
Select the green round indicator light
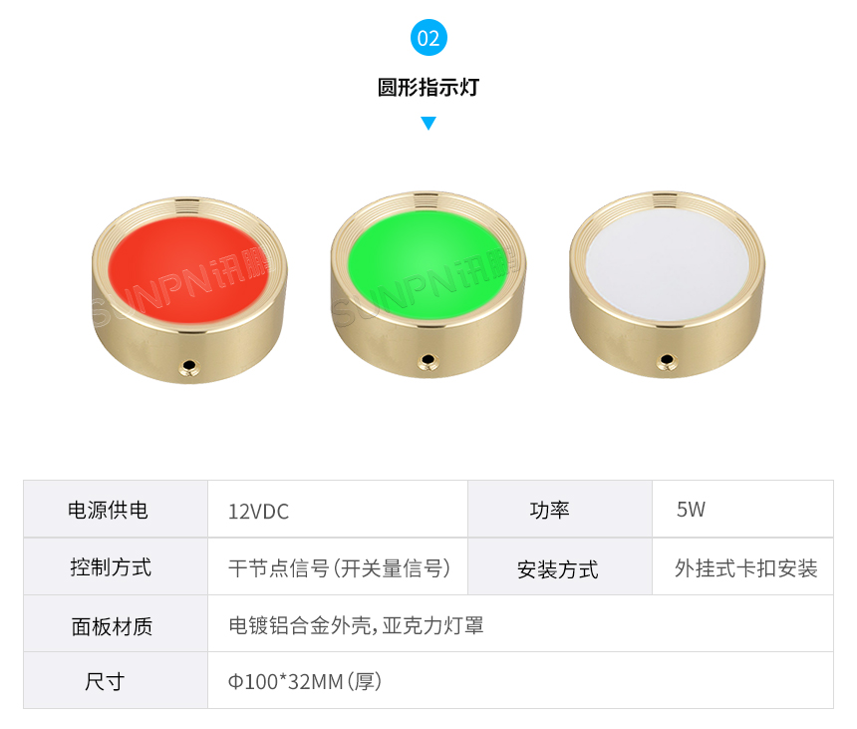tap(428, 284)
